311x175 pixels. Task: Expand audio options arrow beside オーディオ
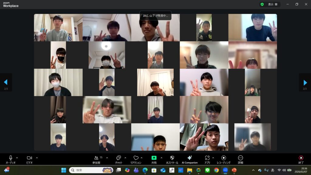17,158
